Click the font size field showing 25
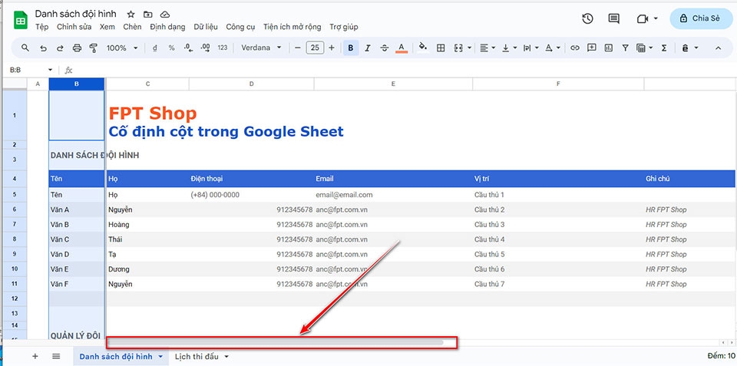 (x=315, y=48)
